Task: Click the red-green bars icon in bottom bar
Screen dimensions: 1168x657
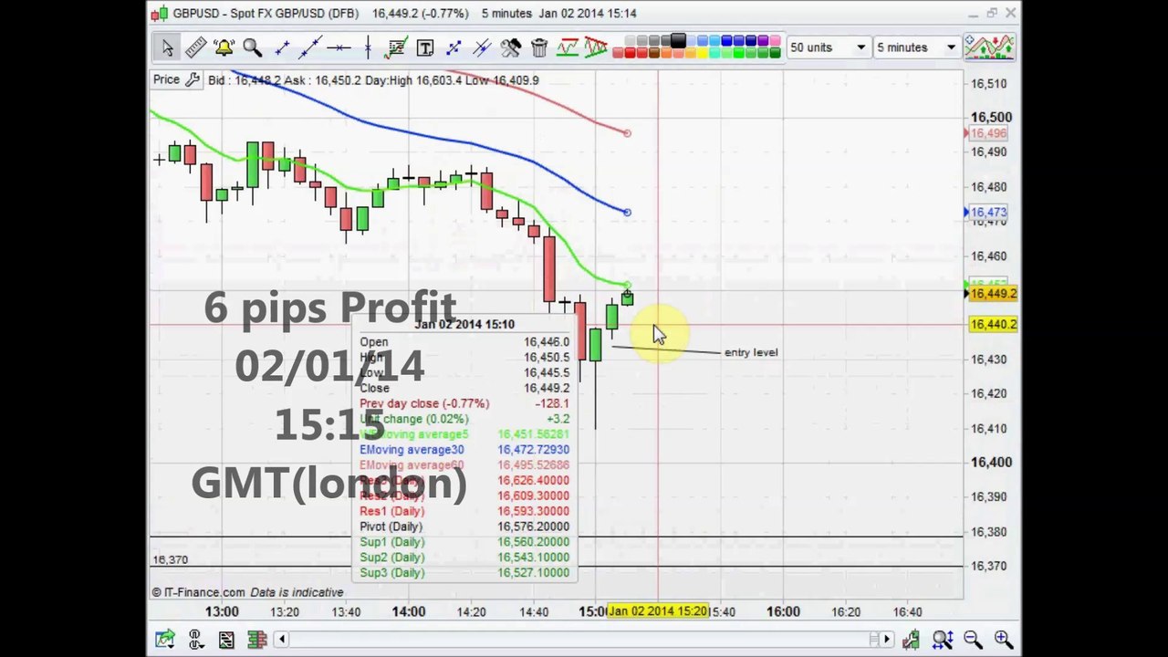Action: point(256,639)
